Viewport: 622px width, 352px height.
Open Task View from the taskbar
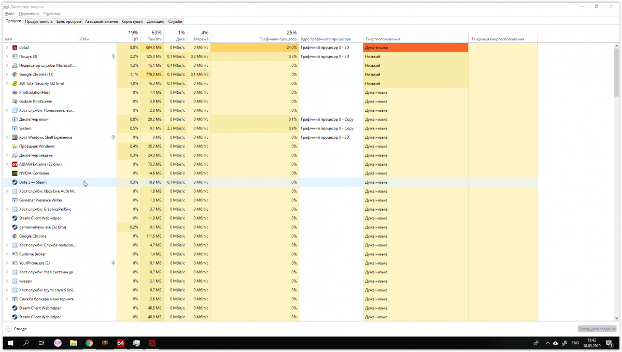tap(41, 343)
